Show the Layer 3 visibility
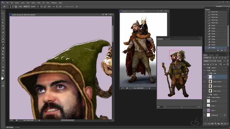 (205, 106)
